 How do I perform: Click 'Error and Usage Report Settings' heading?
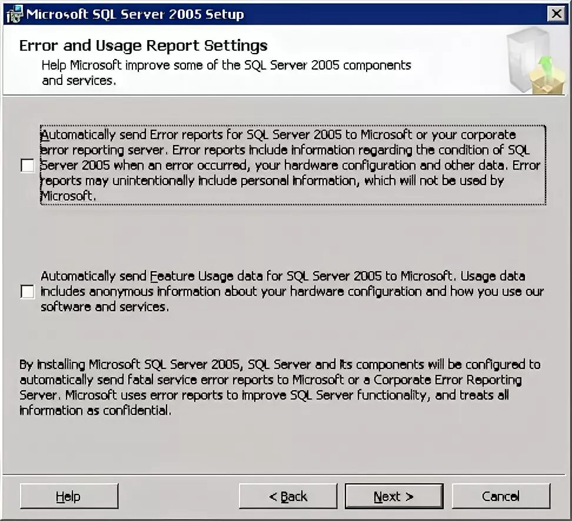tap(144, 45)
